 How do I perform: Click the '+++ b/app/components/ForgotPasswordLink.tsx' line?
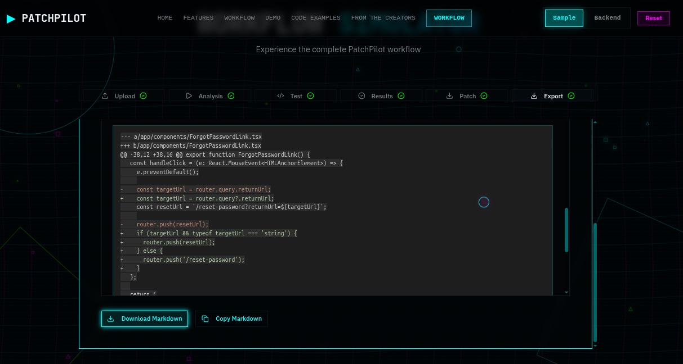(x=191, y=145)
